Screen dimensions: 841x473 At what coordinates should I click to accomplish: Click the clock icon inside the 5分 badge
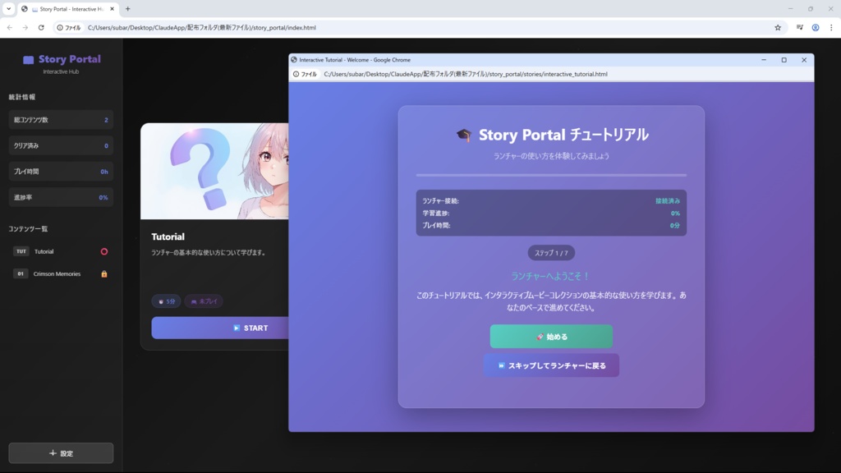click(x=162, y=301)
